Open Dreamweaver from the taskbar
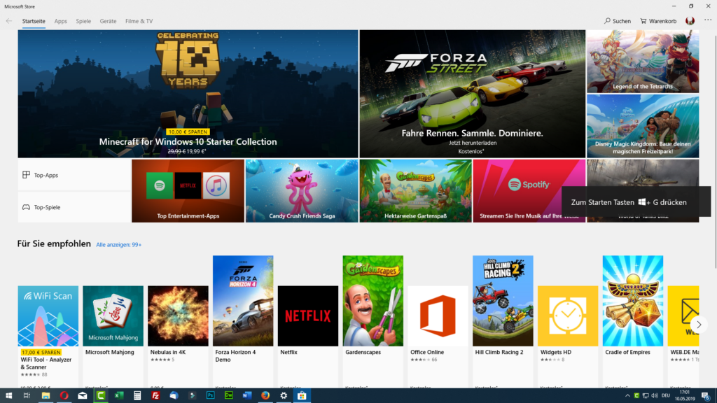This screenshot has height=403, width=717. click(229, 396)
